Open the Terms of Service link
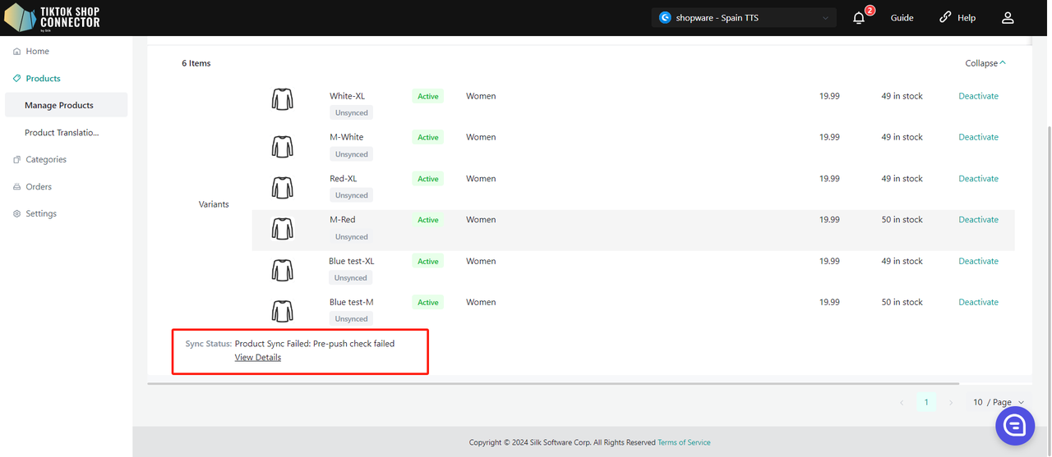 point(684,442)
